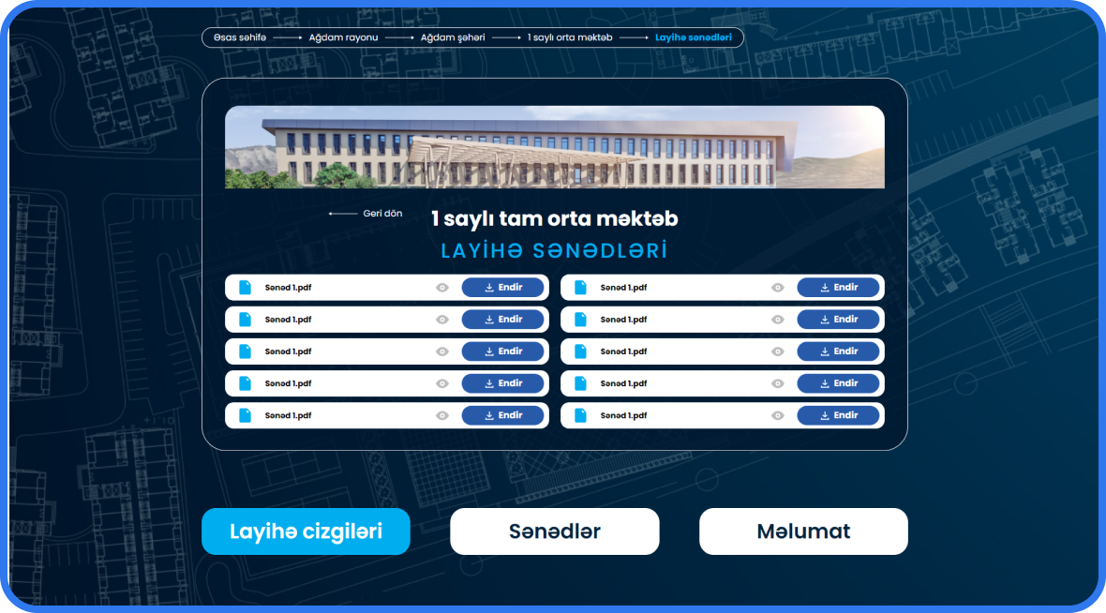Screen dimensions: 1106x613
Task: Click the school building banner image
Action: click(555, 147)
